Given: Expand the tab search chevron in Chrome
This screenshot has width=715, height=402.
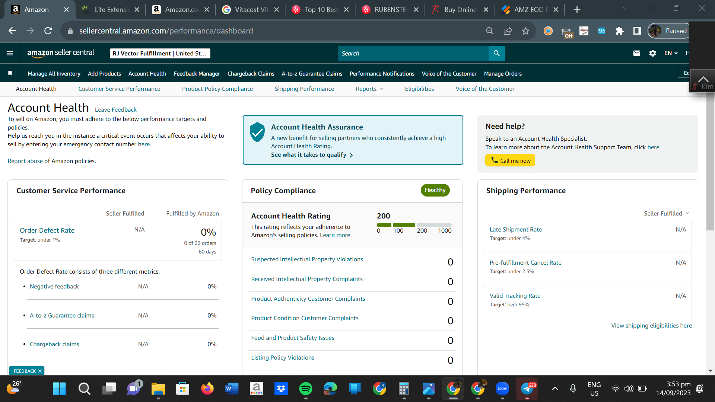Looking at the screenshot, I should 625,9.
